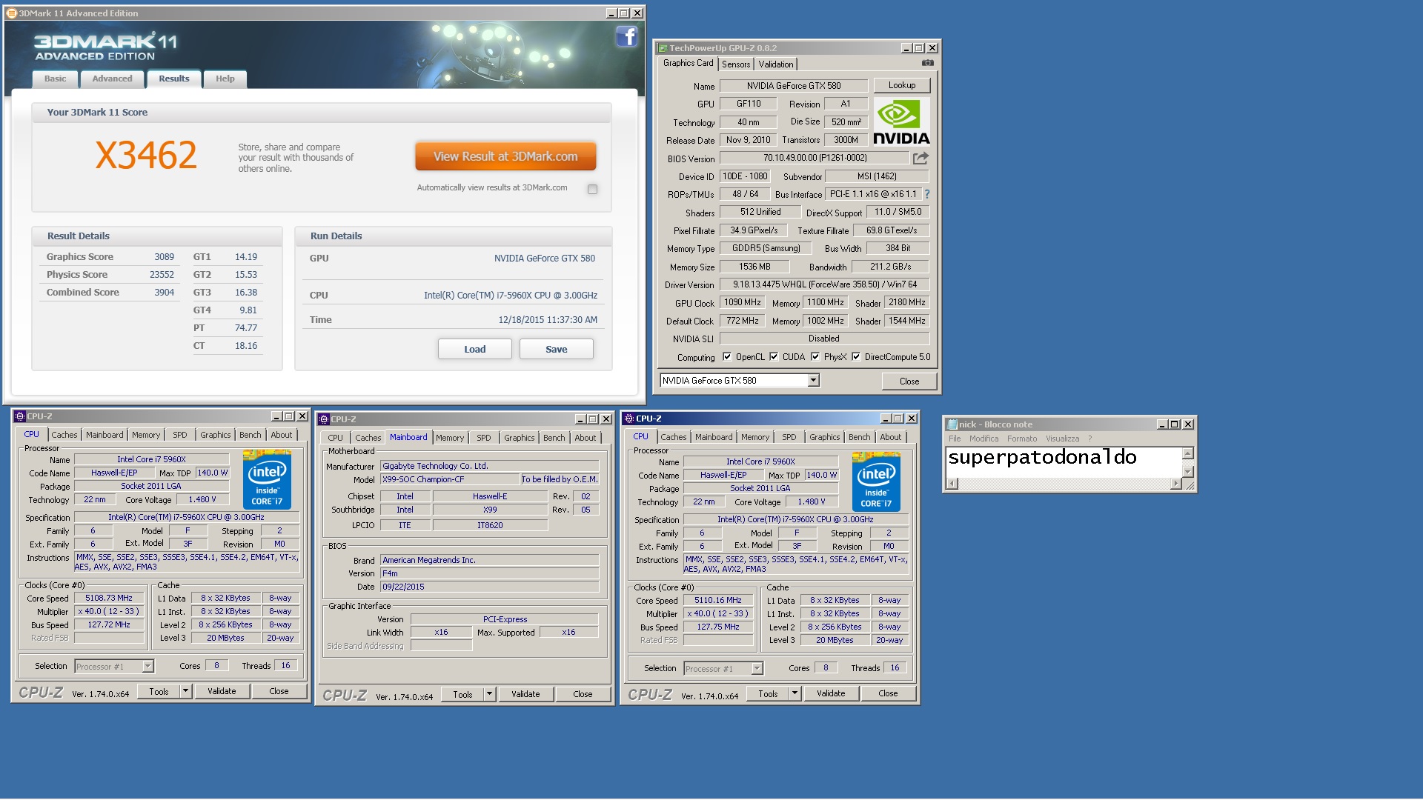Click Physics Score value 23552
Image resolution: width=1423 pixels, height=800 pixels.
(x=162, y=274)
